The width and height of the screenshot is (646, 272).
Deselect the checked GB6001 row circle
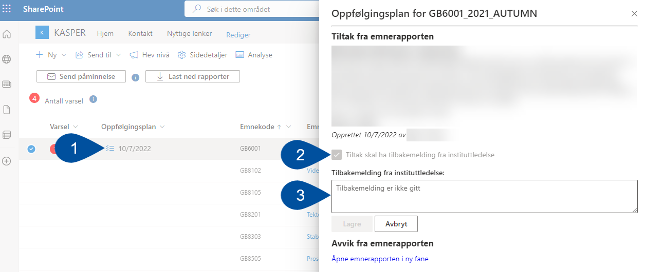[x=31, y=149]
